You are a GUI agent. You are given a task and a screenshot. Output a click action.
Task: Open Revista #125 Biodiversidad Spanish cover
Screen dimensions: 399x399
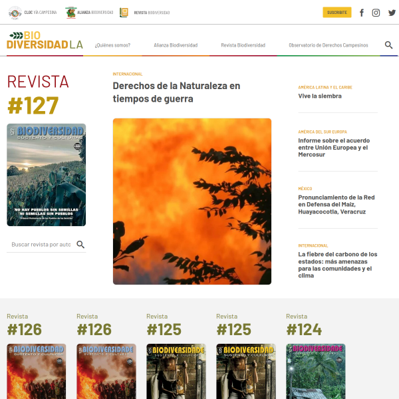click(x=246, y=371)
